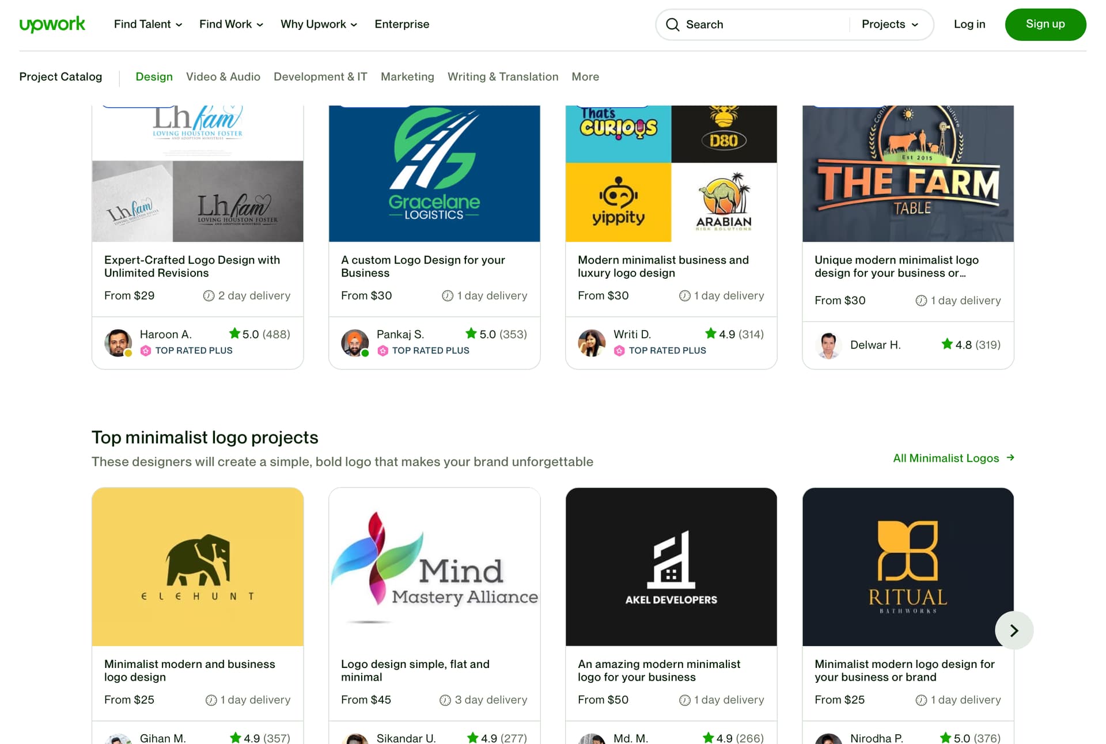Select the Design category tab

pos(154,77)
